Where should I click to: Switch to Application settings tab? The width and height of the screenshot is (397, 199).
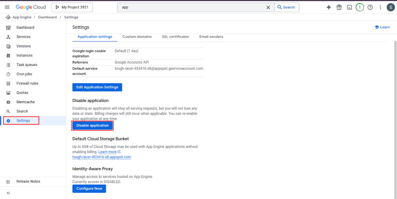(95, 37)
